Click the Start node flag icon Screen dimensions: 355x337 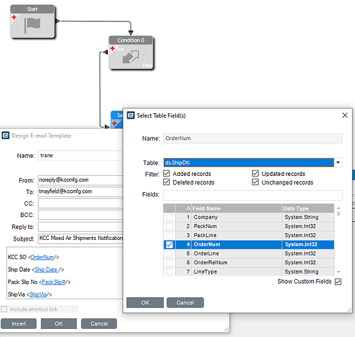[x=32, y=25]
